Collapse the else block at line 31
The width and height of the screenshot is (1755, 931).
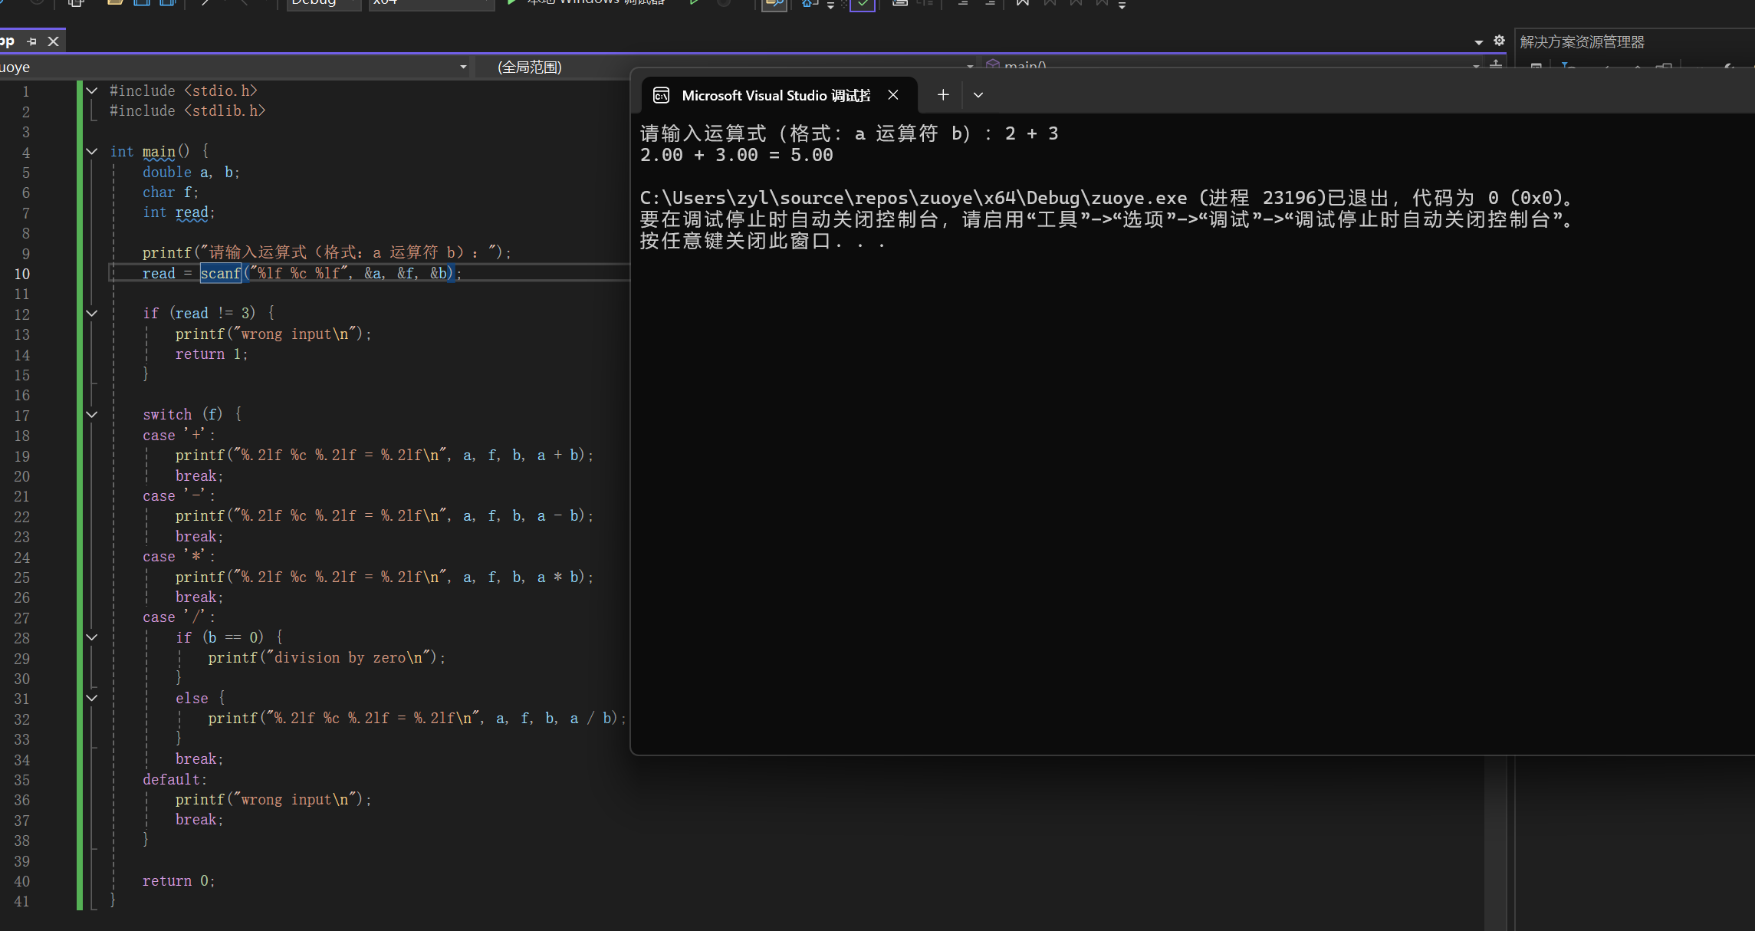92,698
